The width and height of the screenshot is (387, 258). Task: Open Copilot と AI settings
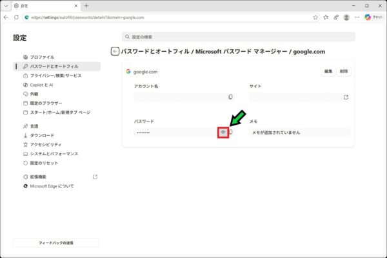click(57, 85)
